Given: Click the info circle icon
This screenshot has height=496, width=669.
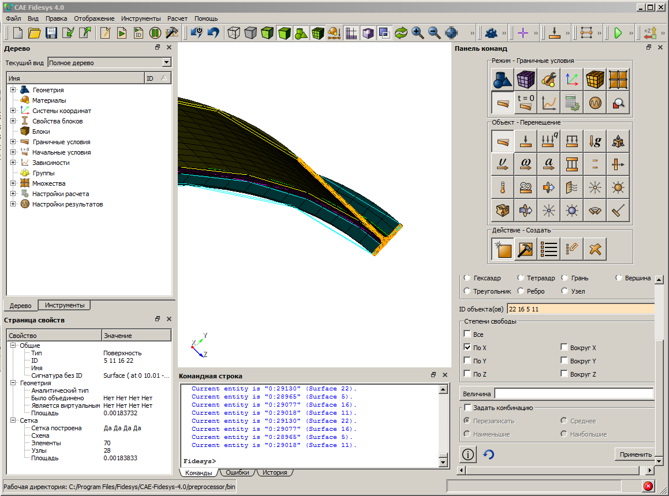Looking at the screenshot, I should [x=468, y=454].
